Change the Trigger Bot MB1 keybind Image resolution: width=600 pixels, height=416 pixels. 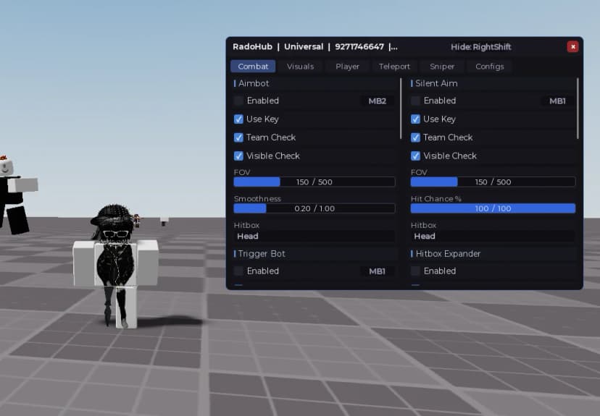[x=378, y=271]
